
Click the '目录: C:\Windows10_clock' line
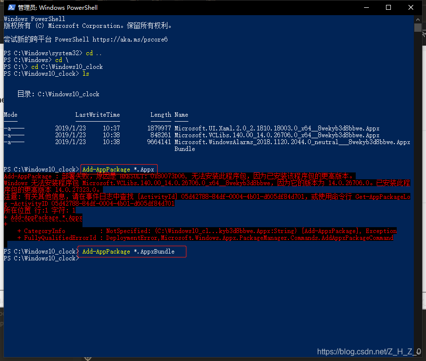point(58,94)
